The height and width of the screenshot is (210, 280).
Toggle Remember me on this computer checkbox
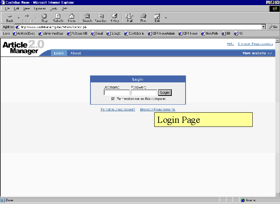pyautogui.click(x=113, y=99)
